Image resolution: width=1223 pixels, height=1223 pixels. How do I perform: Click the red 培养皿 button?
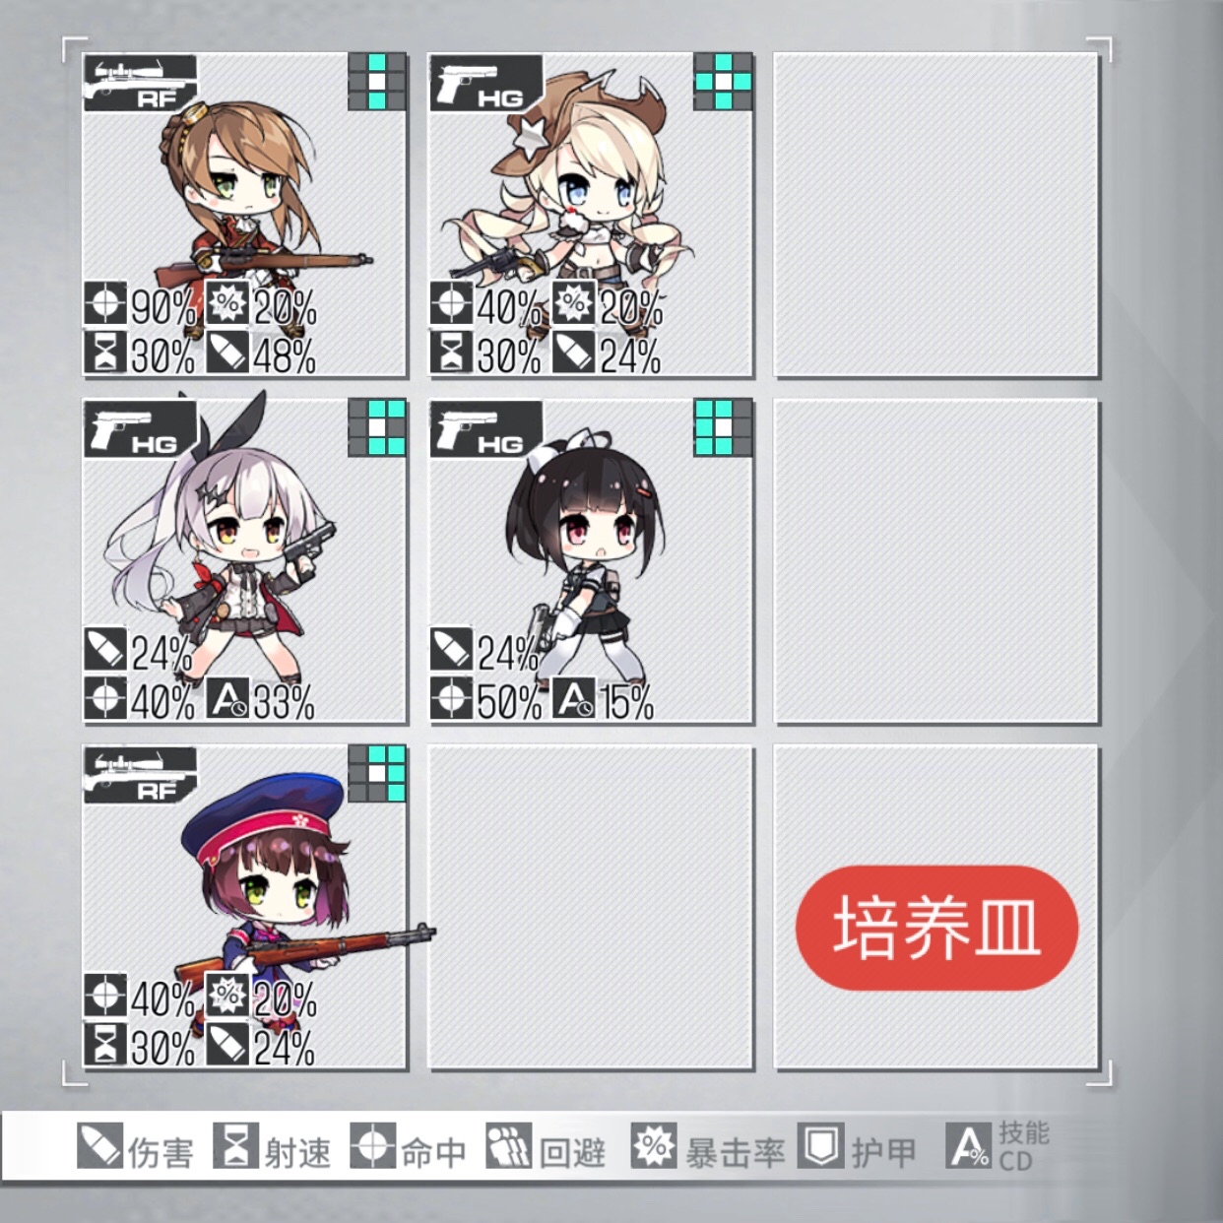coord(936,928)
